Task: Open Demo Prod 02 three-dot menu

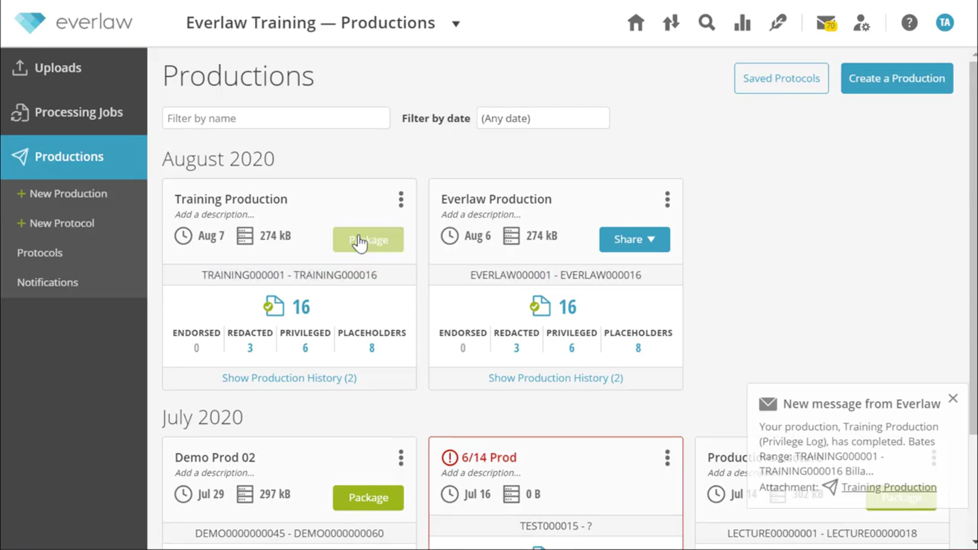Action: 401,458
